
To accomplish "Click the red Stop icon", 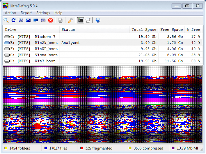I will tap(51, 20).
